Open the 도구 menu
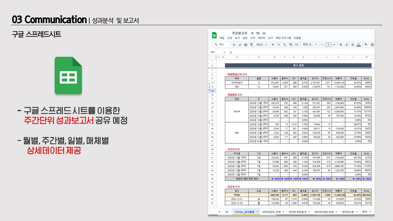 click(x=270, y=38)
